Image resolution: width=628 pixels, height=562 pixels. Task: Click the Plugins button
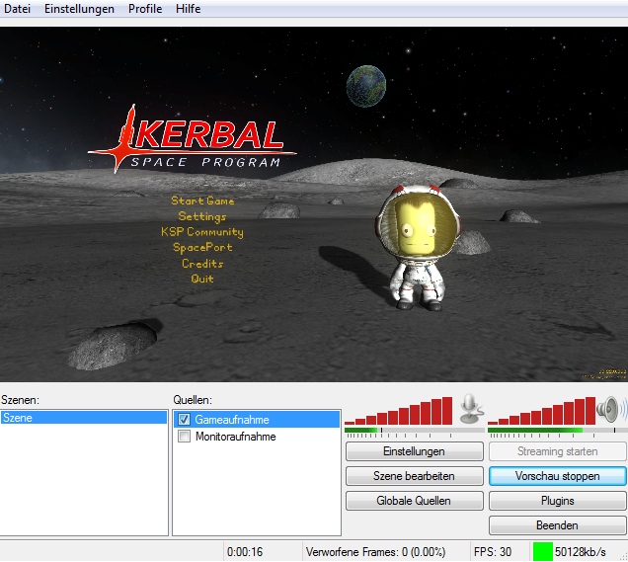(557, 501)
